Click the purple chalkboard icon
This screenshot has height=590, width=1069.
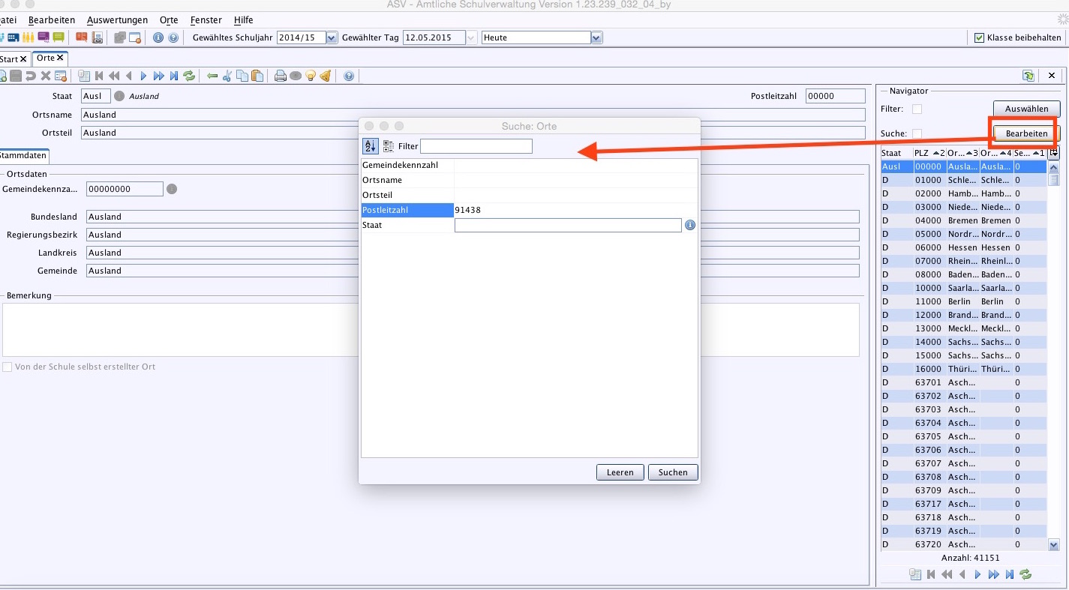click(x=44, y=37)
